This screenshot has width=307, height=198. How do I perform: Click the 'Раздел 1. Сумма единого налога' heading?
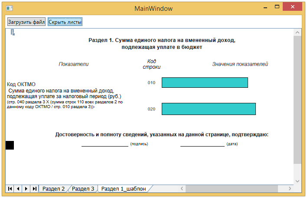click(x=162, y=44)
